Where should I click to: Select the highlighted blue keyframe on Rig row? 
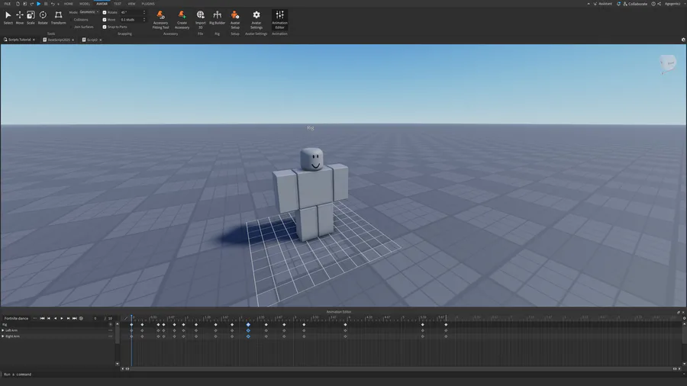[248, 324]
